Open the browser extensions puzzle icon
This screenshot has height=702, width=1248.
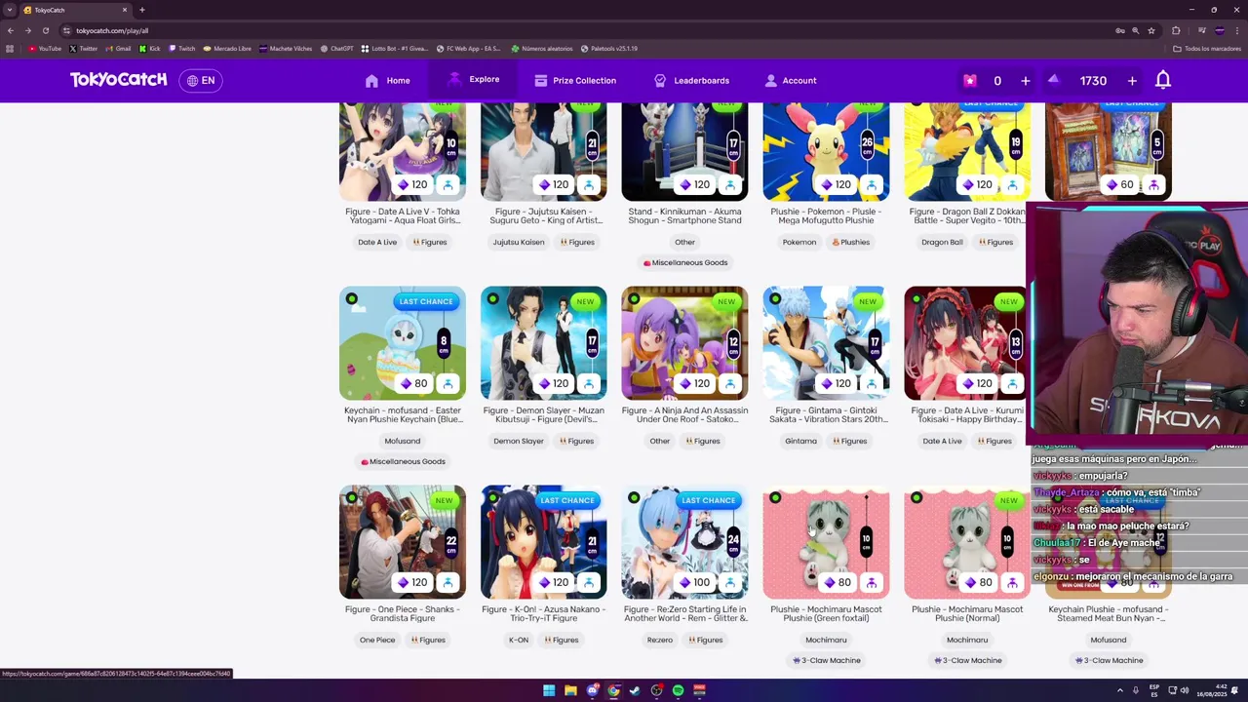[1176, 30]
